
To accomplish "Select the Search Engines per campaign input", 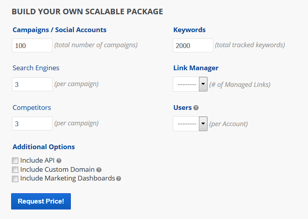I will tap(32, 84).
